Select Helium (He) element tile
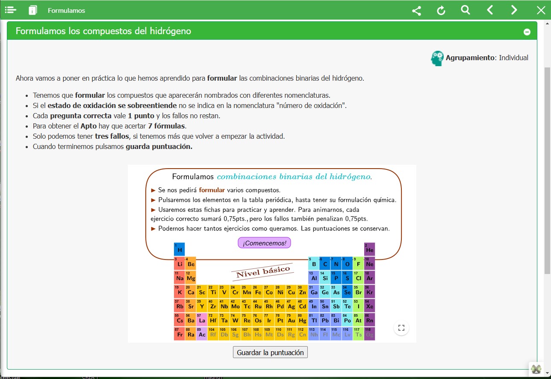This screenshot has height=379, width=551. tap(369, 249)
